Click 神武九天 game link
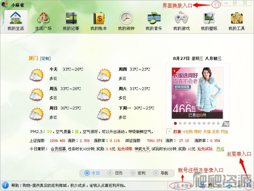 [142, 149]
